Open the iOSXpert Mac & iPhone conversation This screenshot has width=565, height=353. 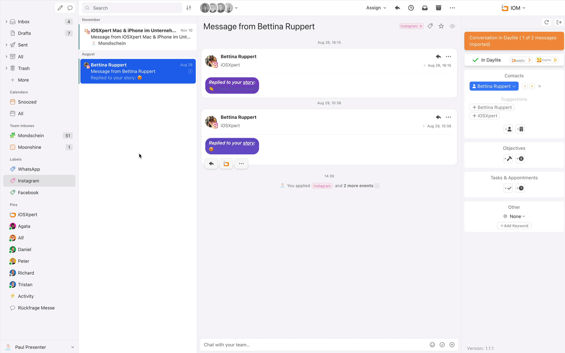point(138,37)
